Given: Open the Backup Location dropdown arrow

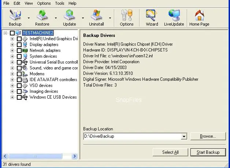Looking at the screenshot, I should pos(184,137).
